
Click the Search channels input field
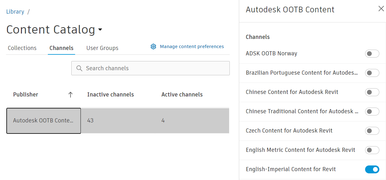[155, 68]
